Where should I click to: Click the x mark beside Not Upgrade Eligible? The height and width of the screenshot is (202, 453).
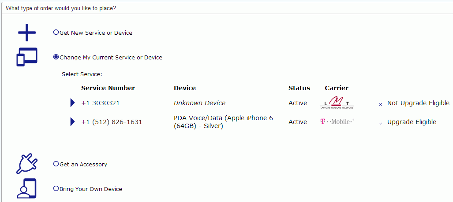(381, 104)
